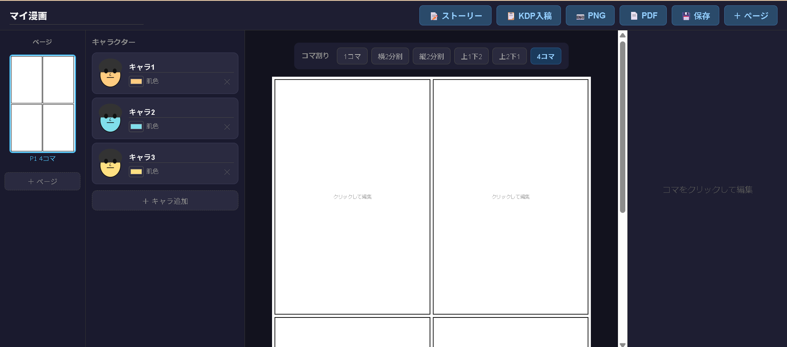Choose the 4コマ layout
787x347 pixels.
545,56
